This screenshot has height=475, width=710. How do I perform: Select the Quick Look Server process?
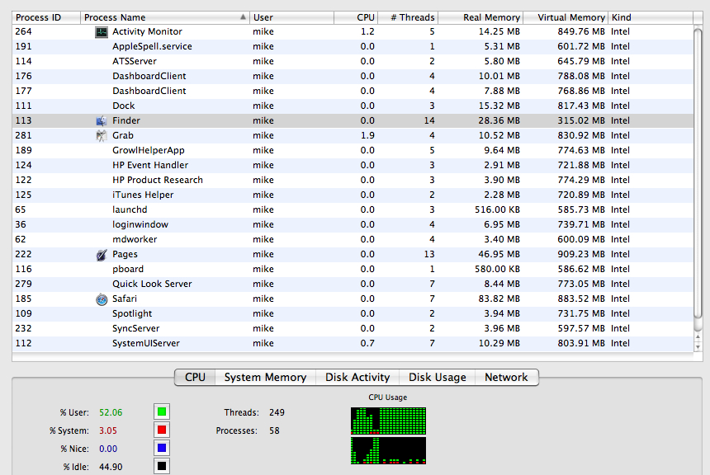(x=353, y=285)
